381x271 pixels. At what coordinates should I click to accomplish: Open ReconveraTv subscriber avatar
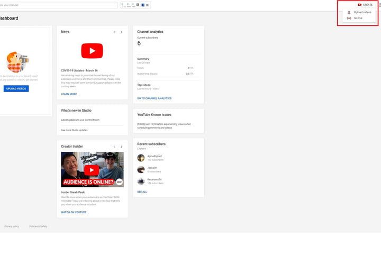pyautogui.click(x=141, y=181)
